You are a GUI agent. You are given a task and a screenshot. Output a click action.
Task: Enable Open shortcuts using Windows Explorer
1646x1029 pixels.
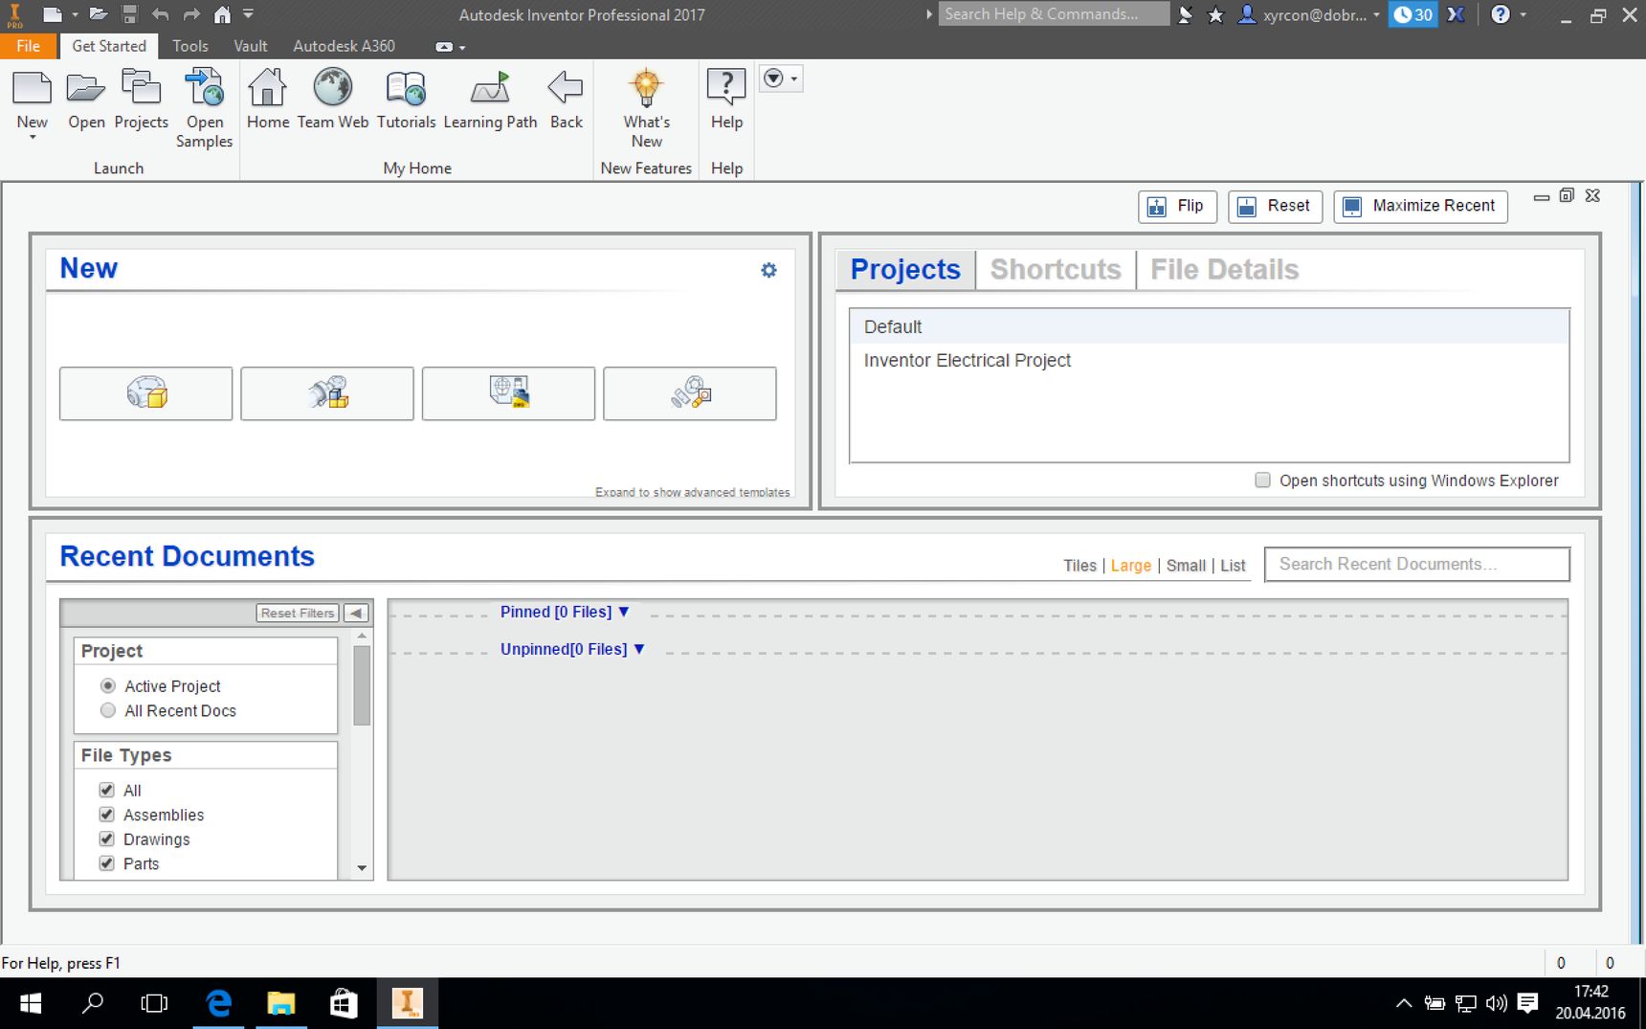[x=1263, y=480]
